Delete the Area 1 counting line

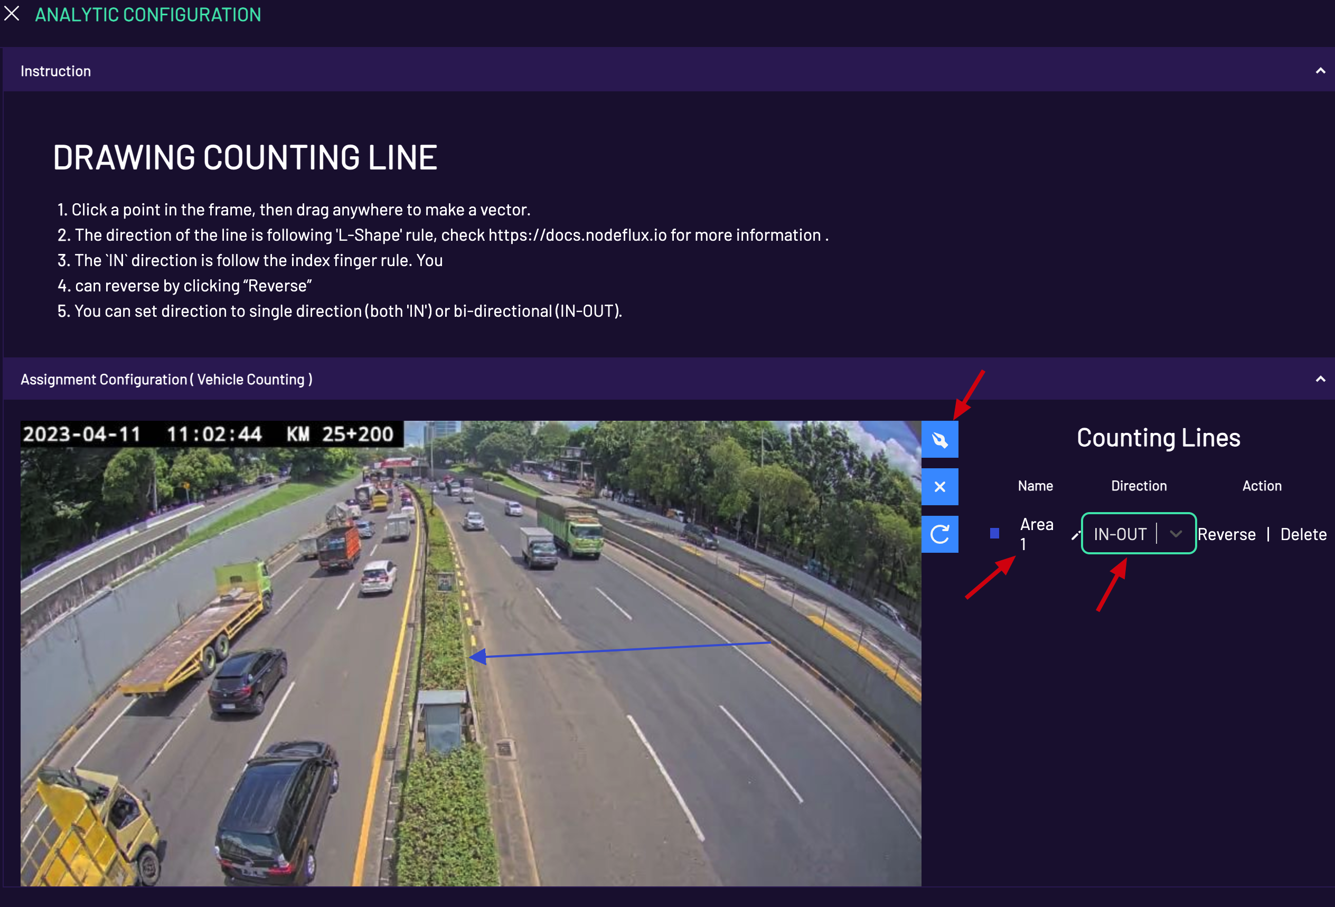click(x=1303, y=534)
